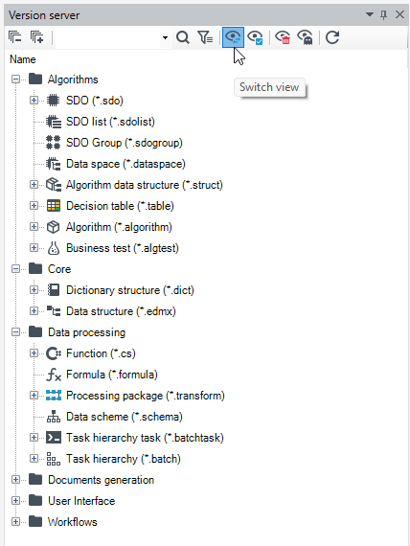Click the eye with ghost icon
This screenshot has height=546, width=410.
point(305,37)
